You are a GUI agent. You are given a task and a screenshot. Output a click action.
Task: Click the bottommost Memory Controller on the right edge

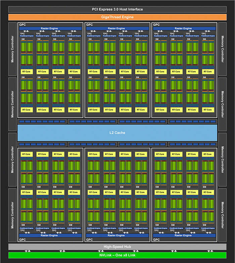click(x=222, y=215)
